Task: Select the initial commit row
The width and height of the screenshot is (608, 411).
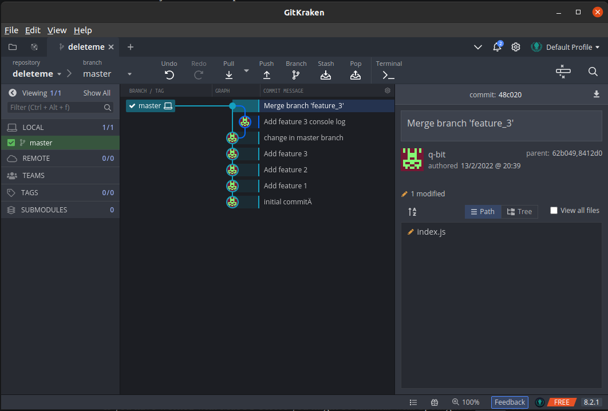Action: [x=288, y=201]
